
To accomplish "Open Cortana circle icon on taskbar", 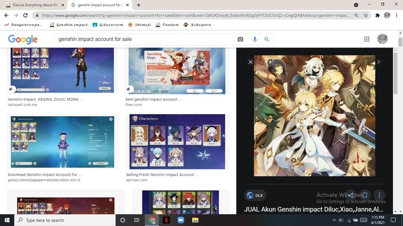I will tap(123, 220).
